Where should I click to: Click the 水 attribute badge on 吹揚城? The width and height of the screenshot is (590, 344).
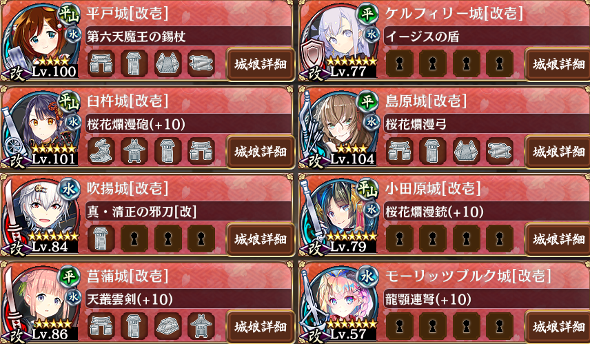[x=69, y=190]
